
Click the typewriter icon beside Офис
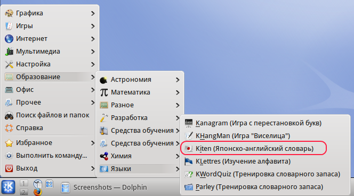tap(9, 90)
